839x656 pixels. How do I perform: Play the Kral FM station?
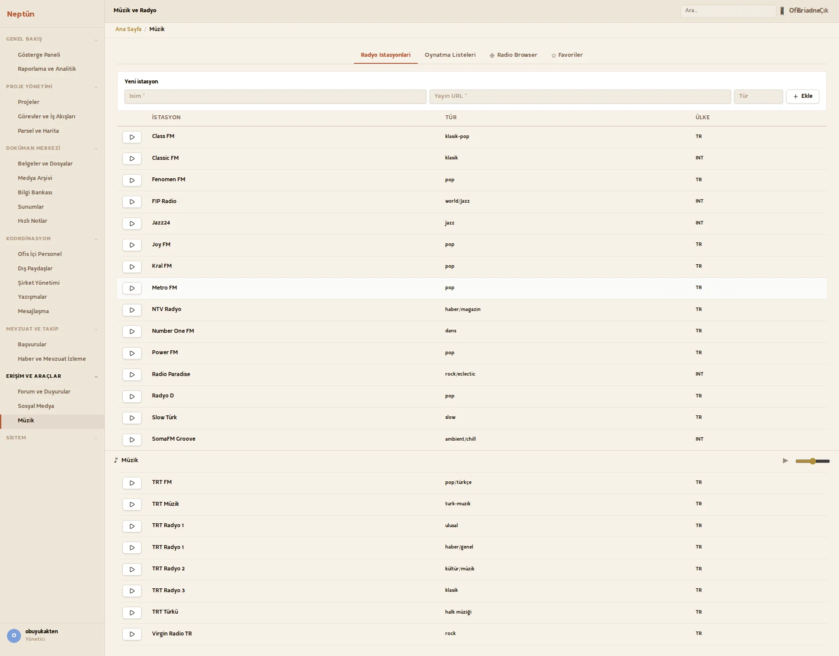click(132, 267)
